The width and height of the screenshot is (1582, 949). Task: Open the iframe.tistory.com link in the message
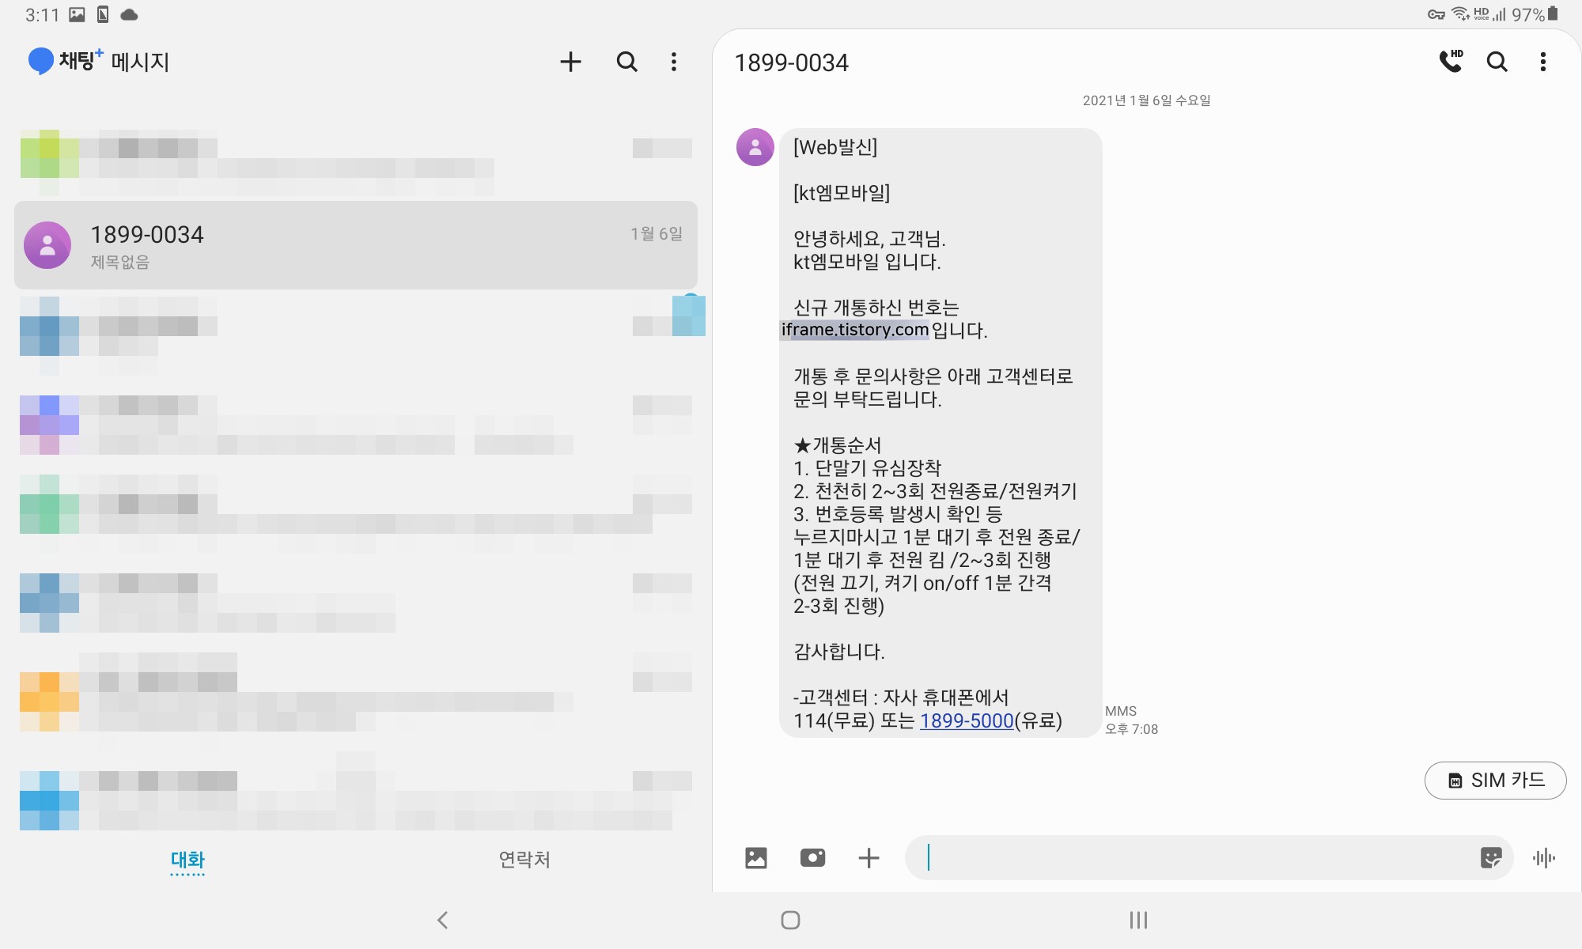coord(854,330)
